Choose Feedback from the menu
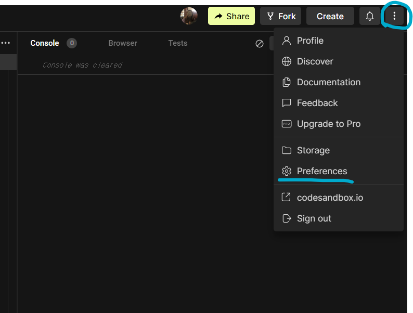Image resolution: width=413 pixels, height=313 pixels. click(317, 103)
